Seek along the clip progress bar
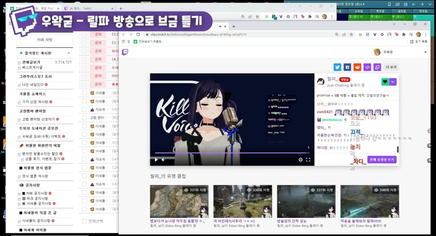 (x=232, y=153)
